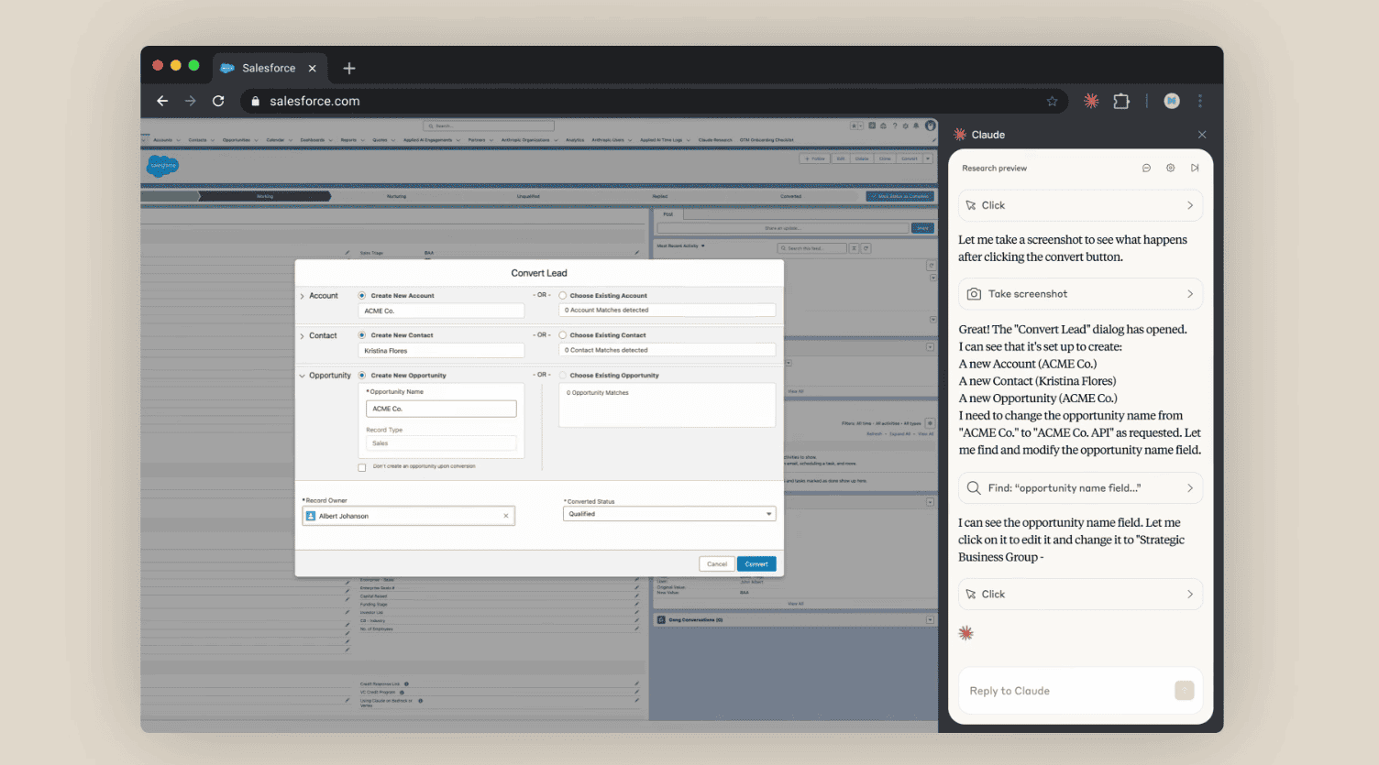Check Don't create an opportunity upon conversion

362,467
